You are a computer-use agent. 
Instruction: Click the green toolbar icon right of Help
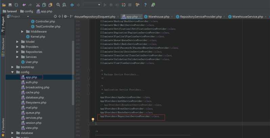pos(153,5)
